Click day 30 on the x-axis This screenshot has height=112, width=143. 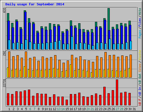coord(130,109)
